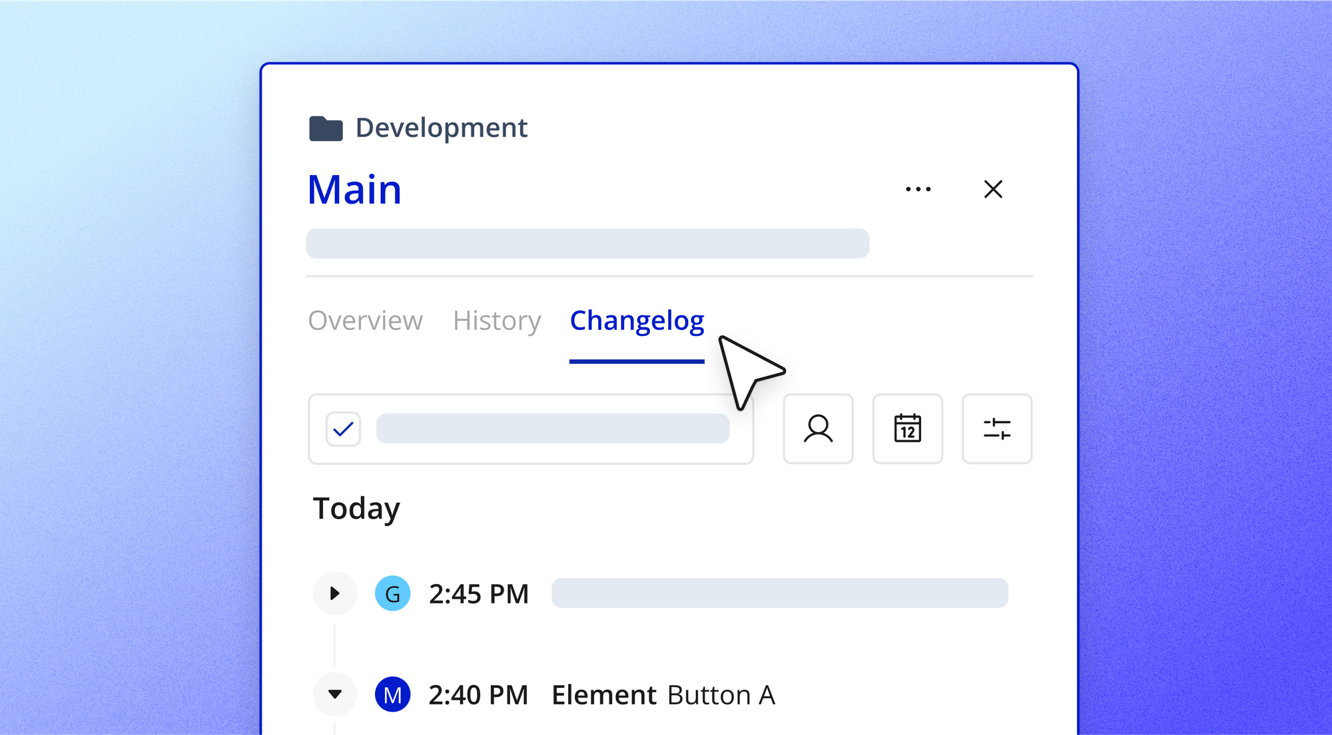This screenshot has width=1332, height=735.
Task: Expand the 2:45 PM changelog entry
Action: point(334,593)
